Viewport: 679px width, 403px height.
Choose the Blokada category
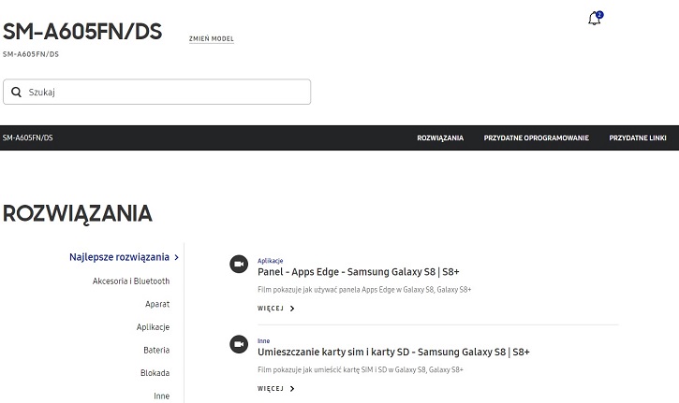155,373
